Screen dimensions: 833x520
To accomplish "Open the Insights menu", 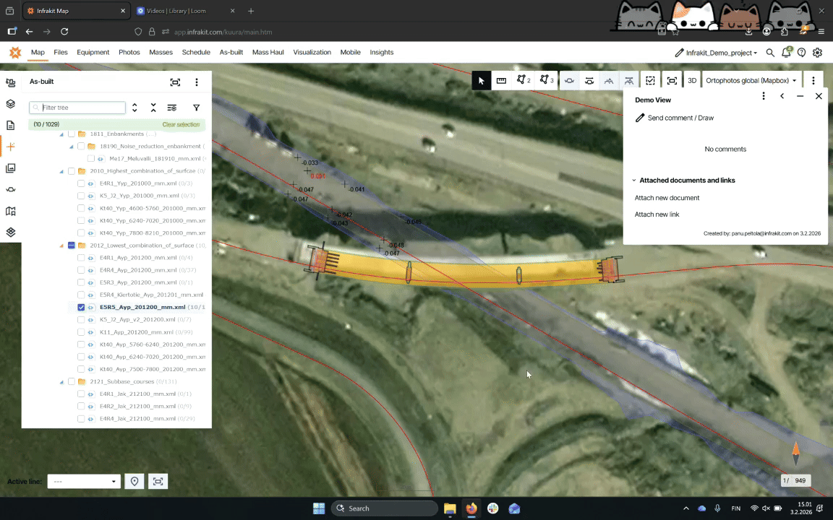I will 382,52.
